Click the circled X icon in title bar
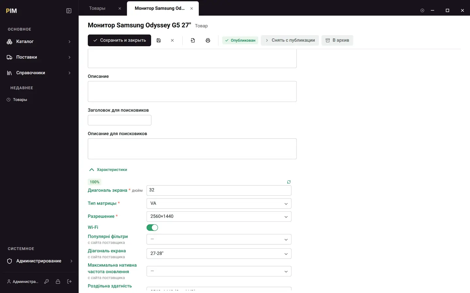The width and height of the screenshot is (470, 293). (422, 10)
